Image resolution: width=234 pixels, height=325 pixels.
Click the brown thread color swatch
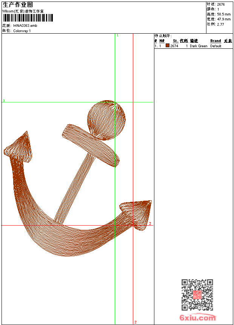(168, 46)
